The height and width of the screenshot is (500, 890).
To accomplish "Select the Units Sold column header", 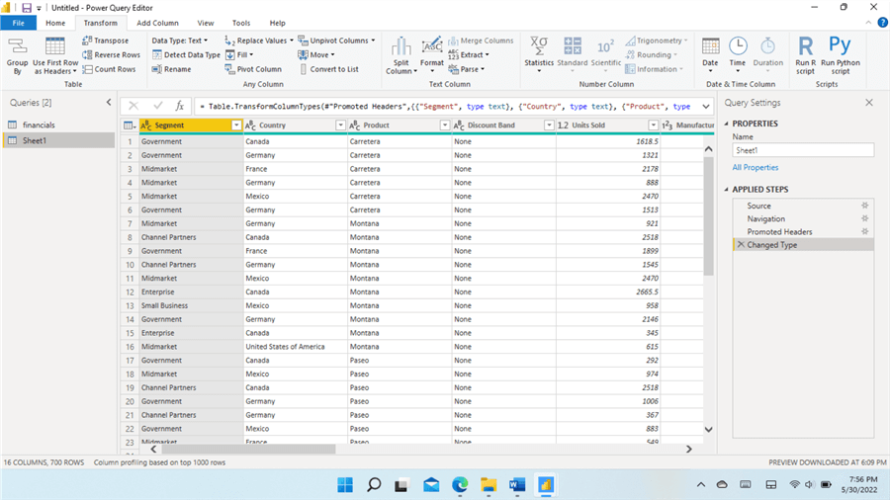I will point(608,125).
